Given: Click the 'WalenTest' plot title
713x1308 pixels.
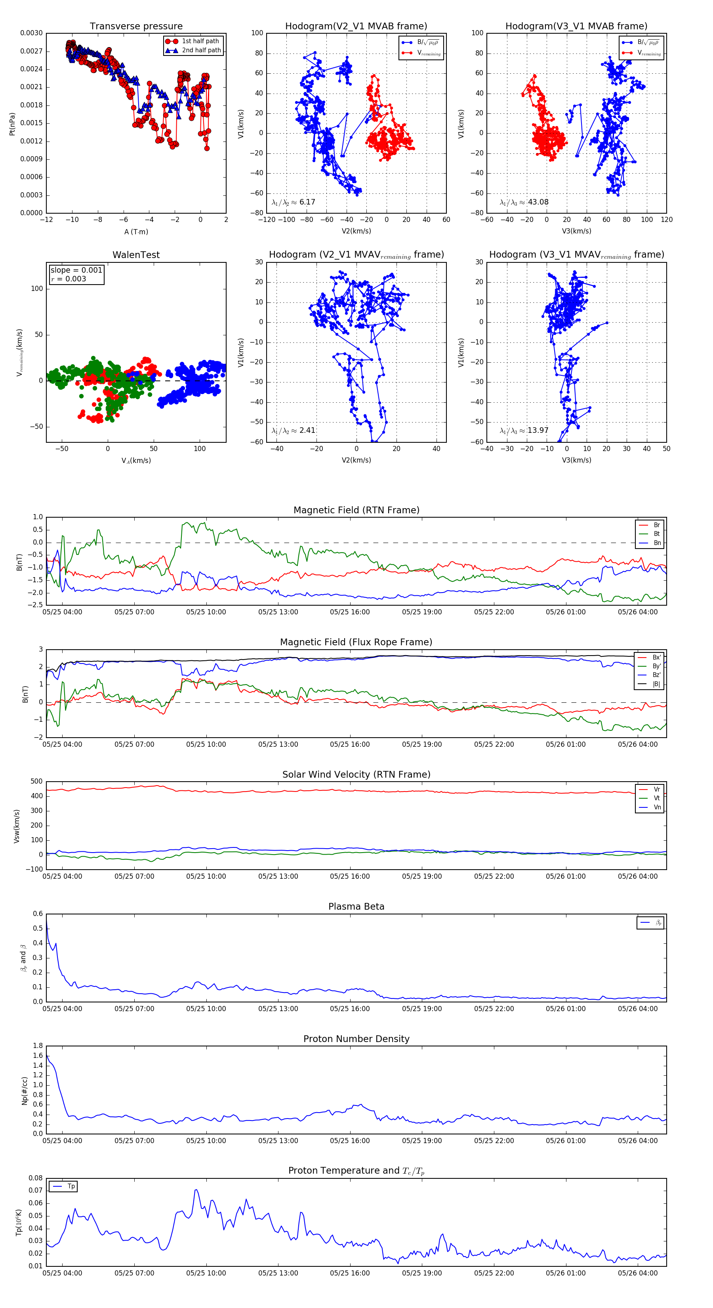Looking at the screenshot, I should 136,255.
